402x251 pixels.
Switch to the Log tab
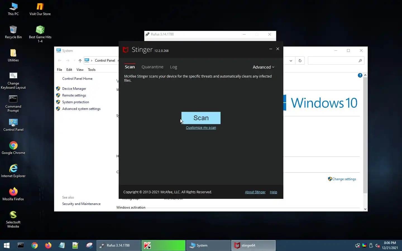(x=173, y=67)
